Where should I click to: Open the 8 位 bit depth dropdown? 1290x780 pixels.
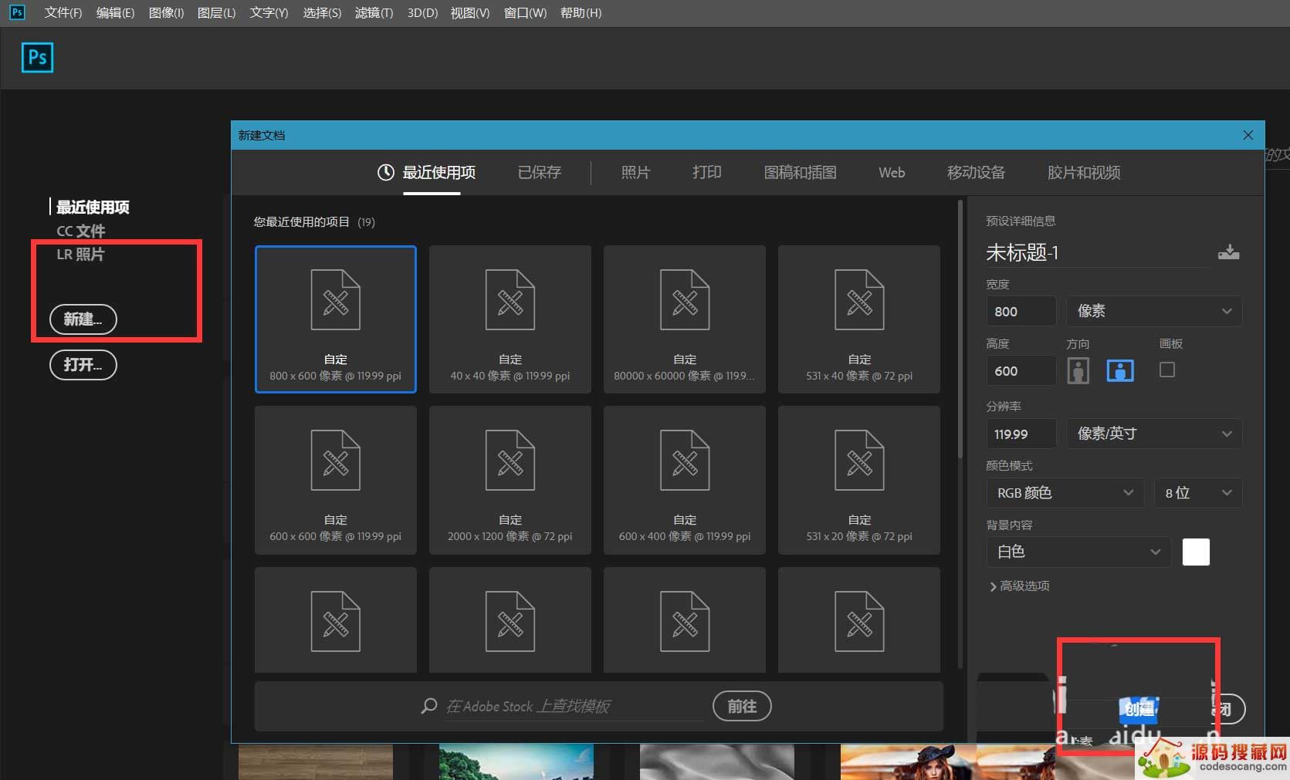1198,493
